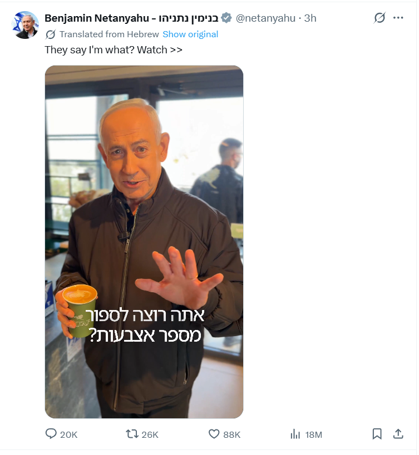Open the 3h timestamp link
The width and height of the screenshot is (419, 455).
tap(310, 18)
